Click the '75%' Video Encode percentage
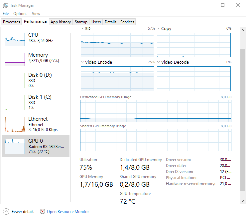 151,62
